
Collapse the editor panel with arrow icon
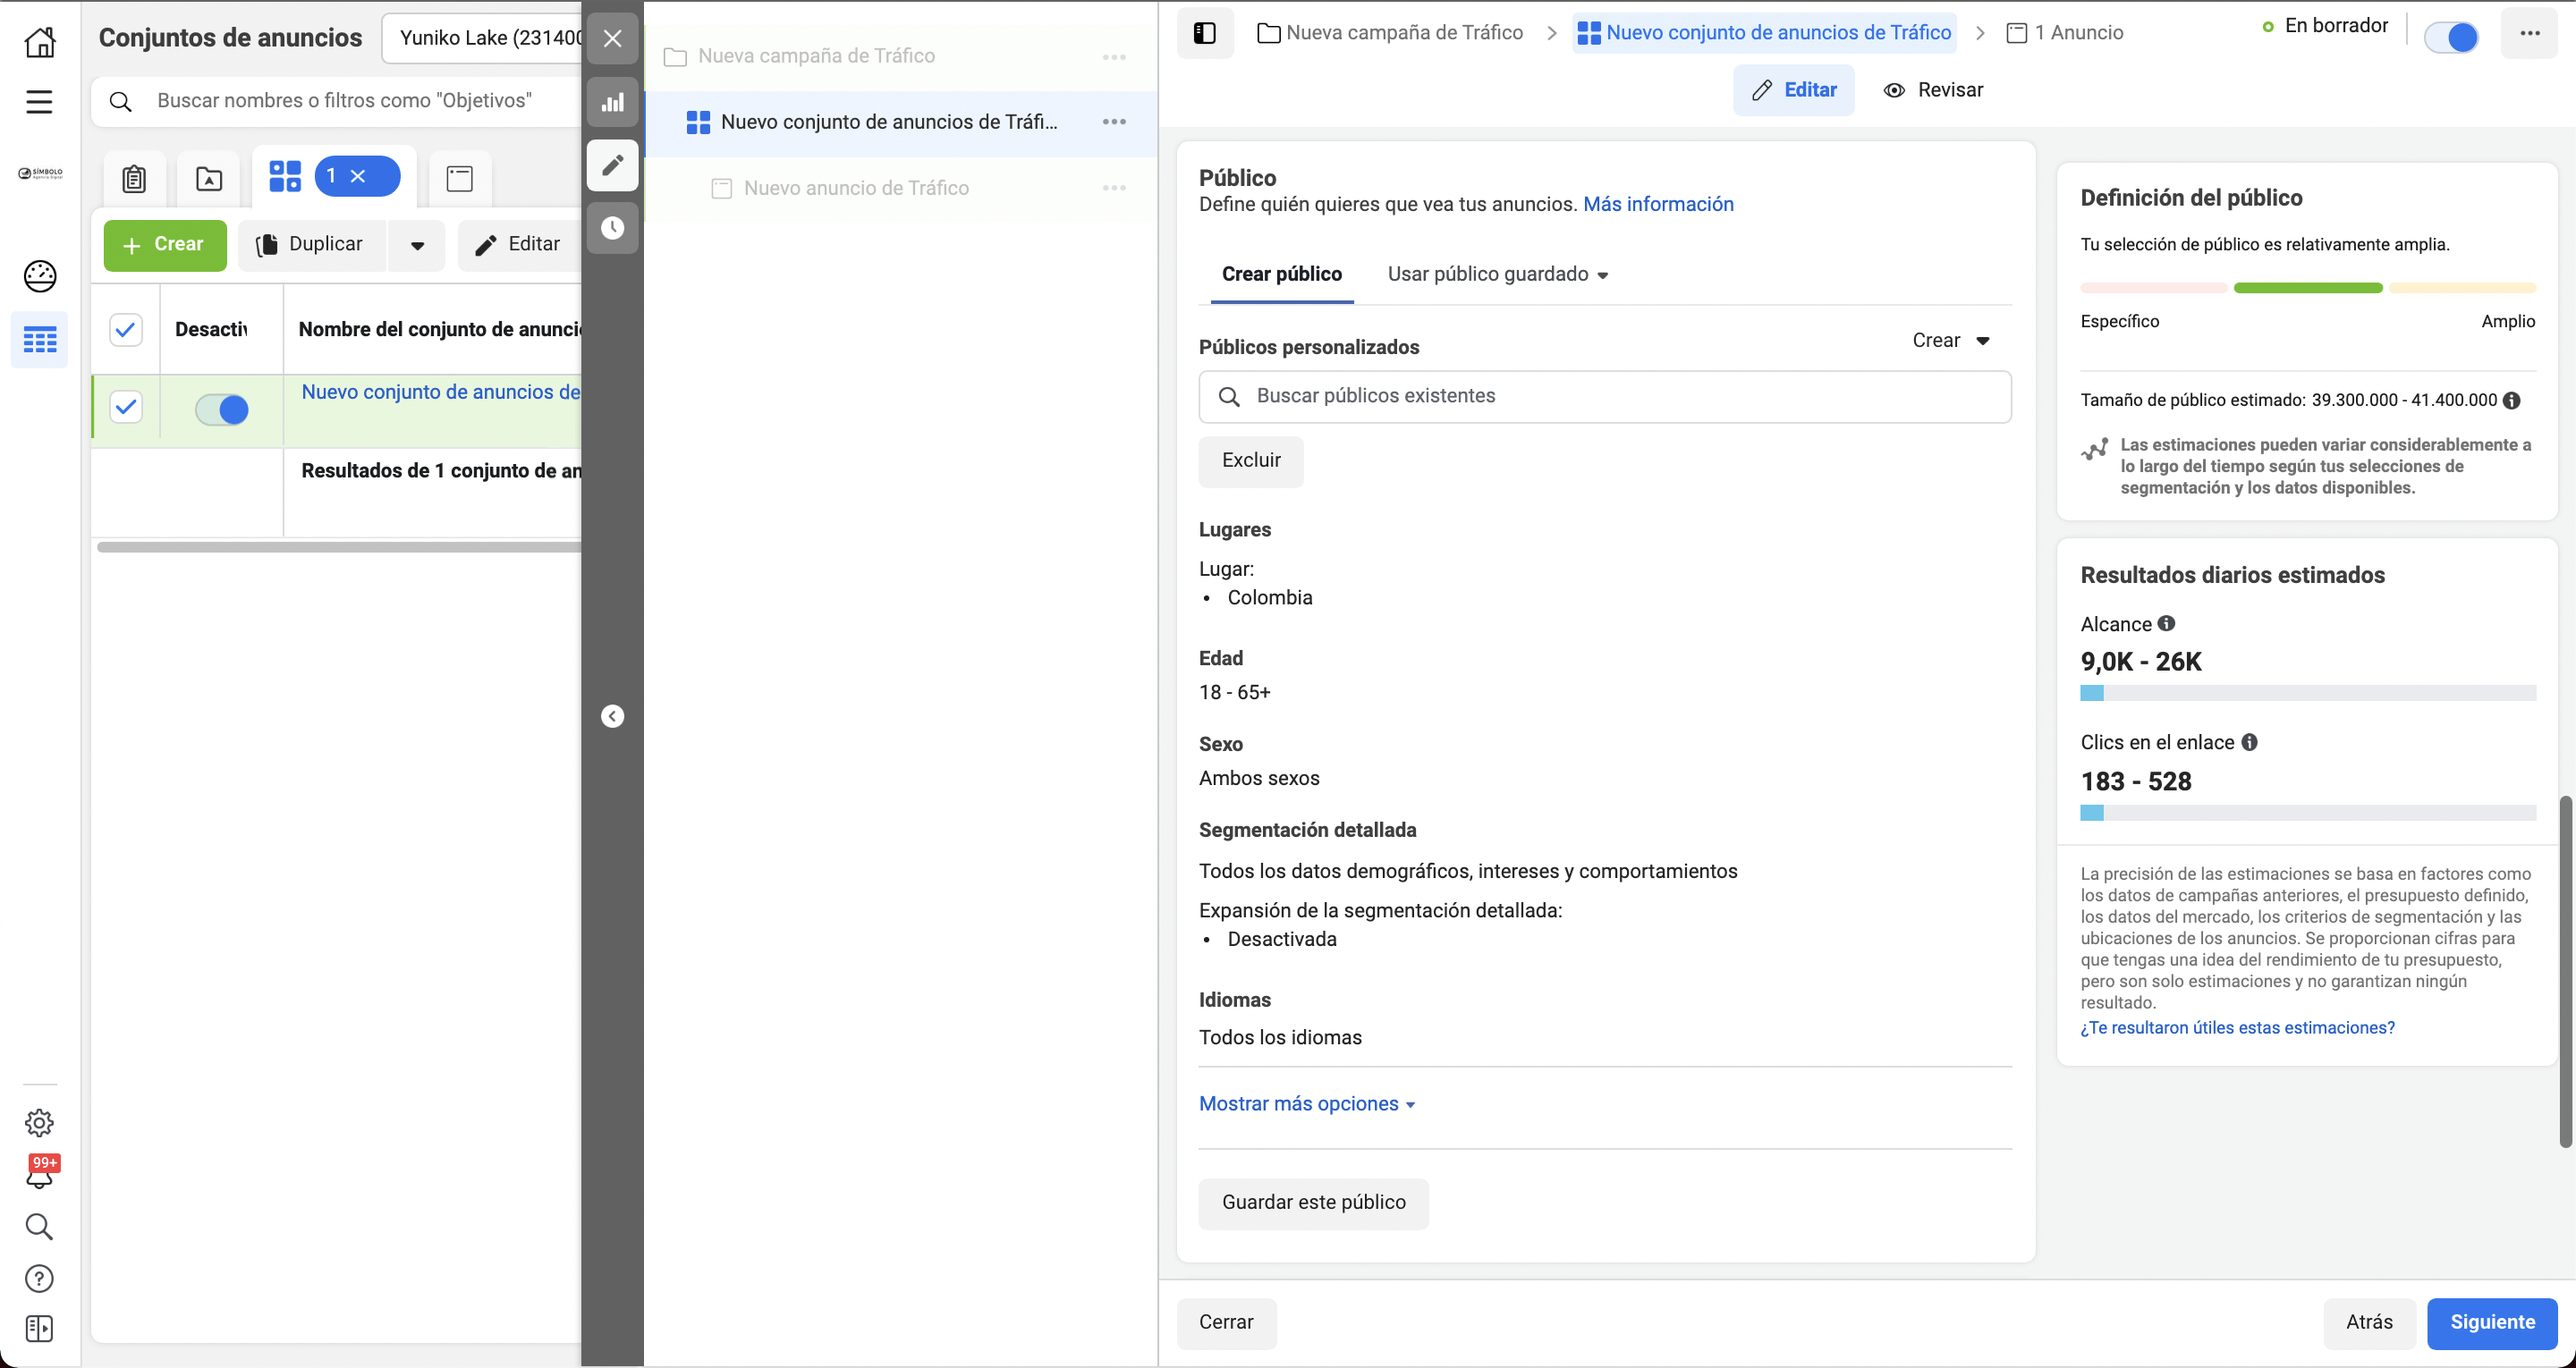tap(612, 716)
